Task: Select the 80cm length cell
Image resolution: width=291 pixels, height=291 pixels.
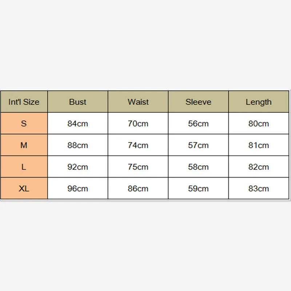Action: pos(259,123)
